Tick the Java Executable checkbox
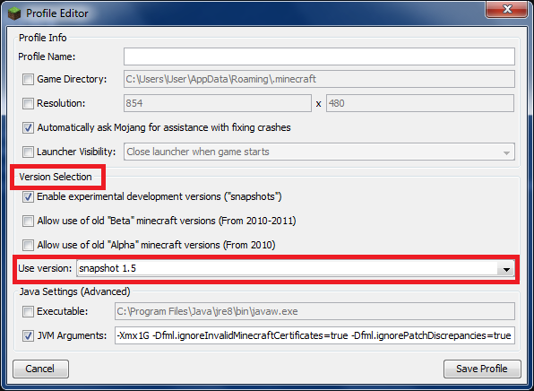 (x=28, y=311)
